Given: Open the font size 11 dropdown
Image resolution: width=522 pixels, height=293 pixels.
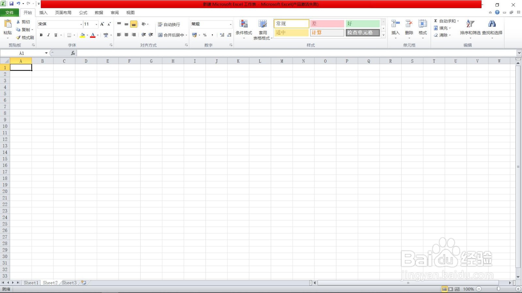Looking at the screenshot, I should tap(96, 24).
